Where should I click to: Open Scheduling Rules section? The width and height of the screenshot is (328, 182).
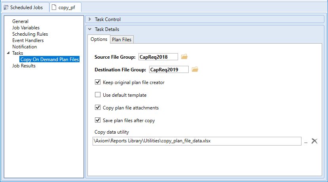[x=30, y=34]
